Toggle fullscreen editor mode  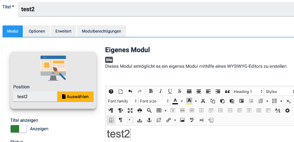130,111
